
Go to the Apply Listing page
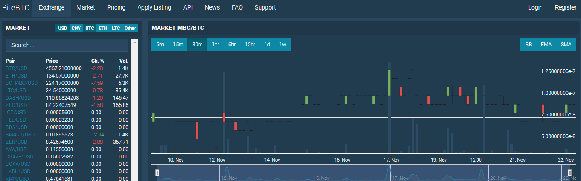[154, 7]
